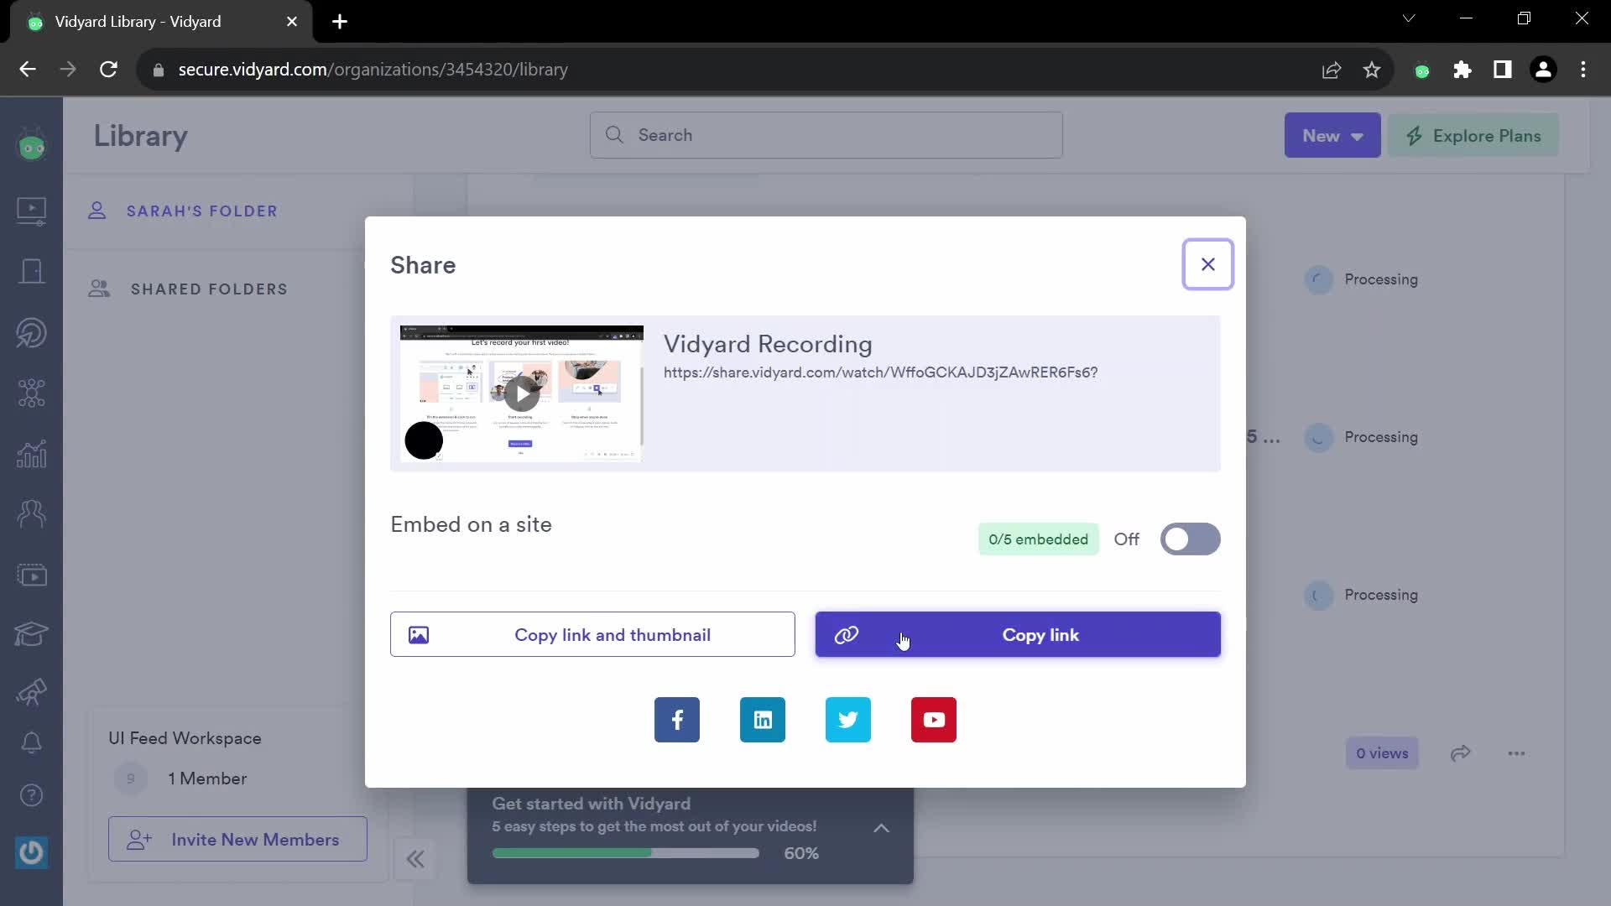Collapse the sidebar with double-chevron

point(415,859)
